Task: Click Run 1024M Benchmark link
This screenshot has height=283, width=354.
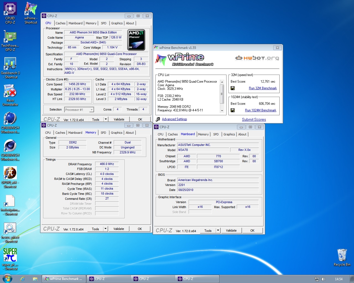Action: click(x=261, y=110)
